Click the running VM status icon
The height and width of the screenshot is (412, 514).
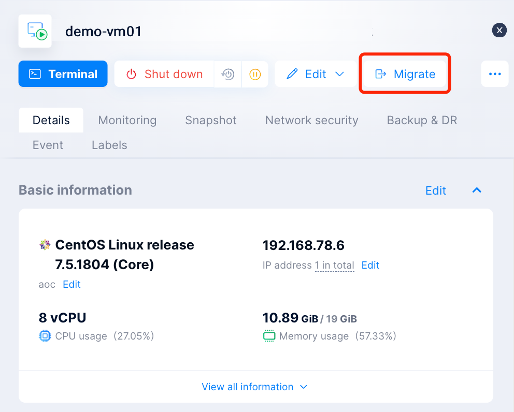click(x=35, y=31)
